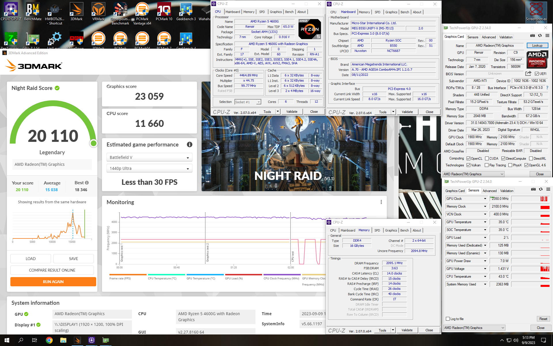The height and width of the screenshot is (346, 553).
Task: Click refresh icon in upper GPU-Z window
Action: pos(540,36)
